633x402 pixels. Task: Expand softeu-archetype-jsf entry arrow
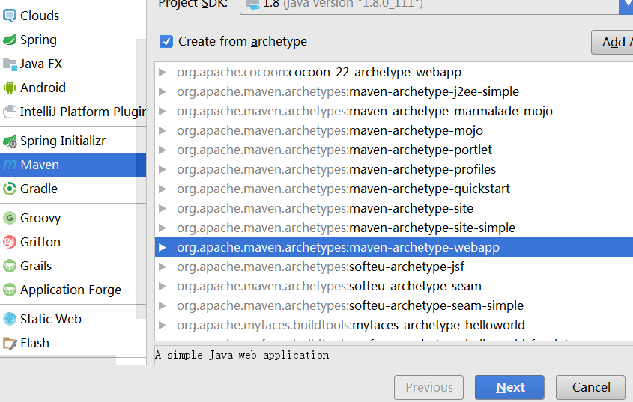163,267
